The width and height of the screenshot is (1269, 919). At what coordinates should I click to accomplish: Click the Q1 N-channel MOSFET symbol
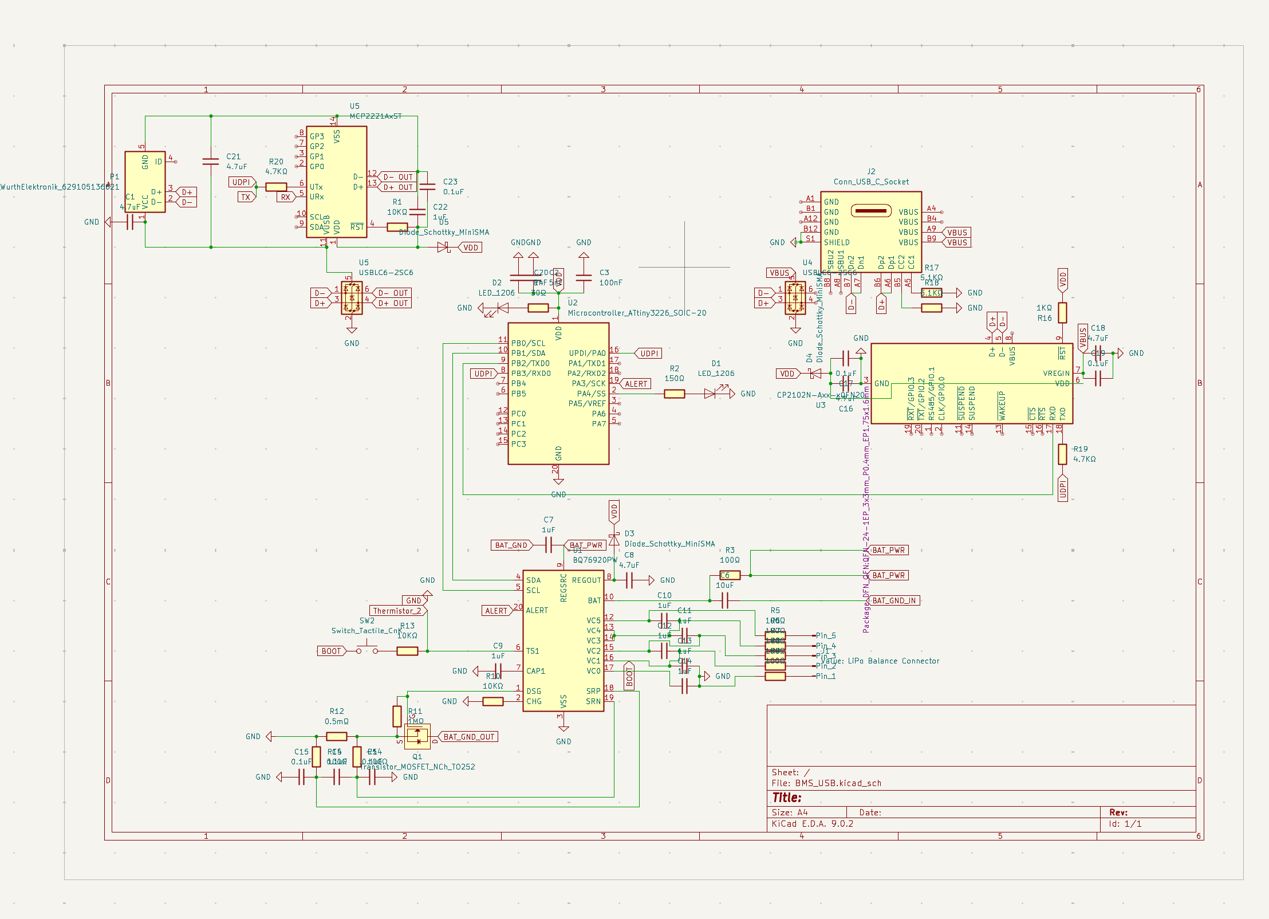[416, 738]
